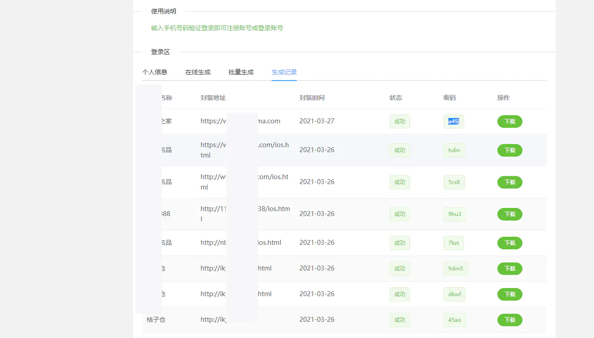Click the 成功 badge in the bottom row
594x338 pixels.
pyautogui.click(x=399, y=320)
